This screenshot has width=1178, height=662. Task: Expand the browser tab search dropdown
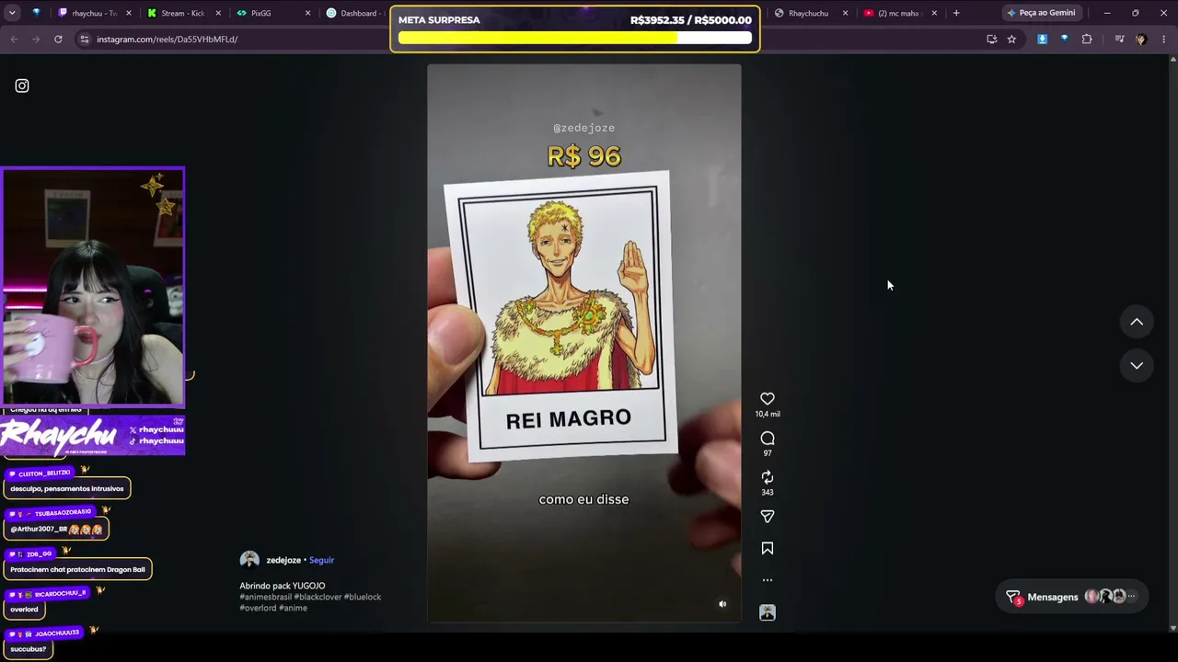(x=14, y=13)
